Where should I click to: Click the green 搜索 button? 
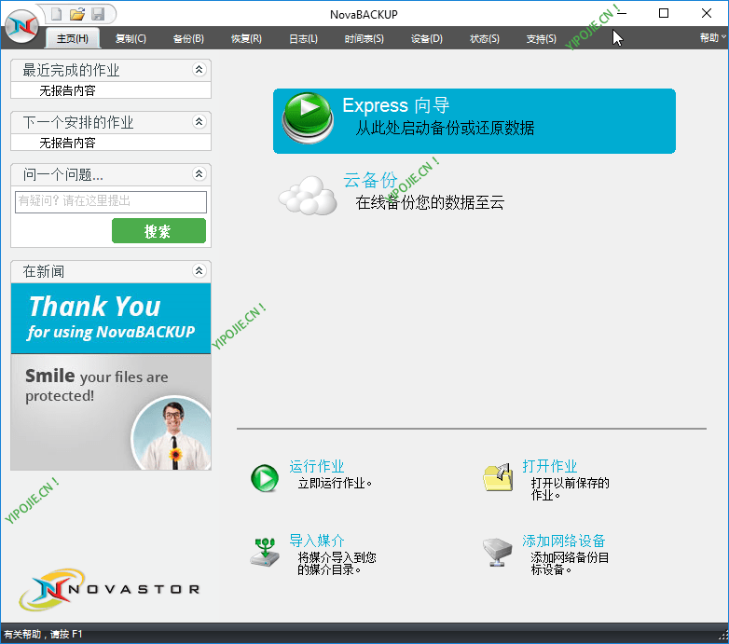pos(158,231)
